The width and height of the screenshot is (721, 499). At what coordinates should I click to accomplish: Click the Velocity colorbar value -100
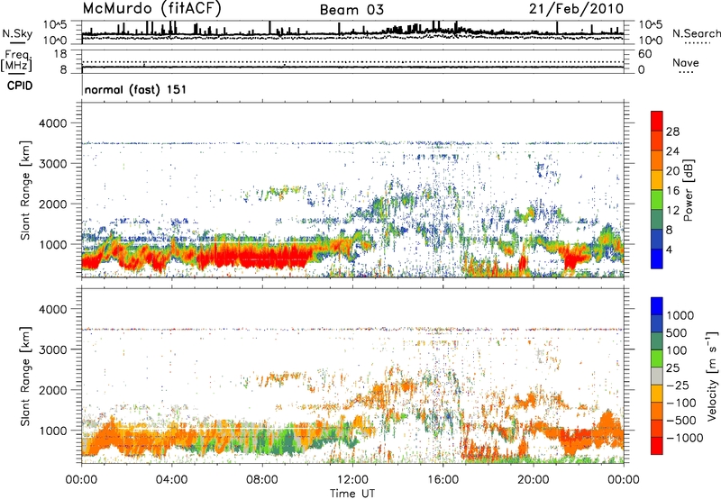pos(680,403)
